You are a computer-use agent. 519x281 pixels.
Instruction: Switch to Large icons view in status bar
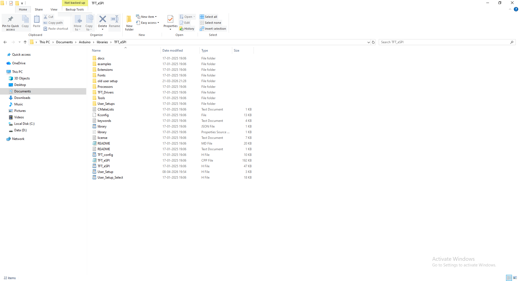coord(515,278)
